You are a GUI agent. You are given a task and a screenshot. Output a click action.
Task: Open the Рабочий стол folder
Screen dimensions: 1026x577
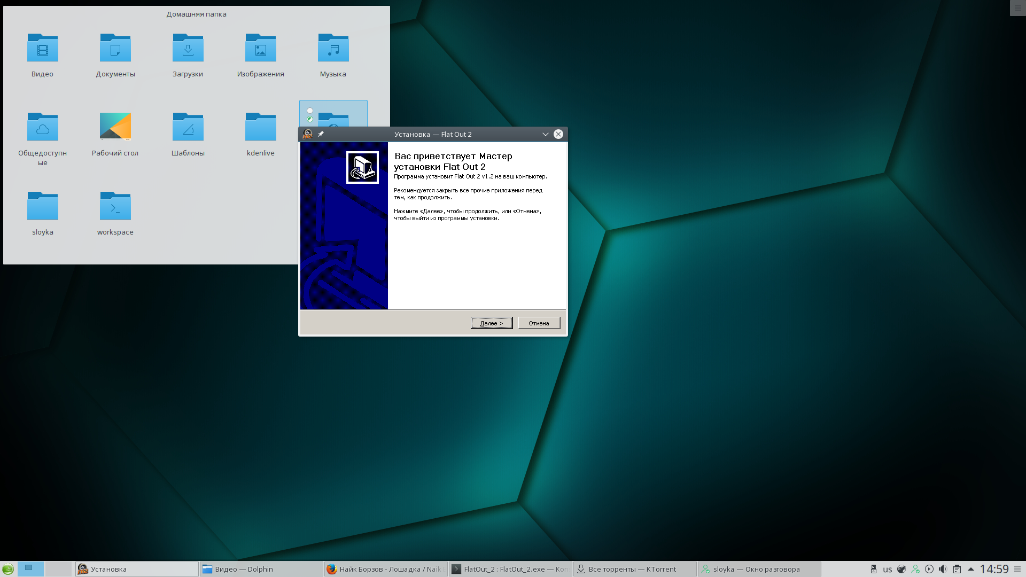(x=115, y=134)
